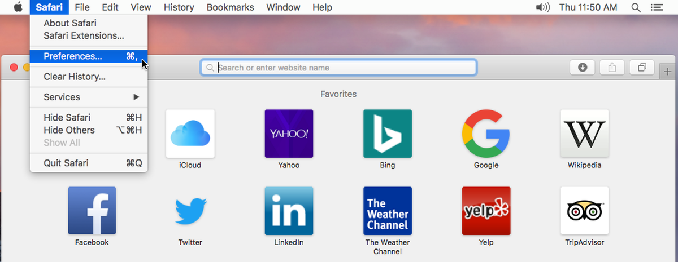The height and width of the screenshot is (262, 678).
Task: Open the History menu
Action: (179, 7)
